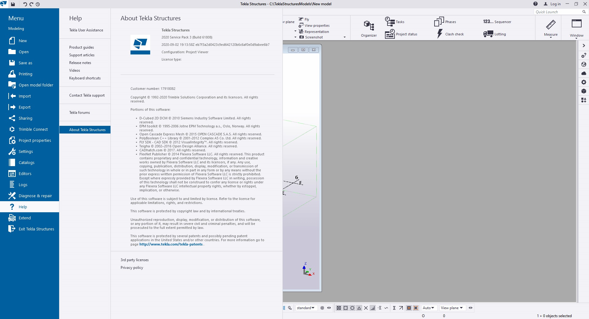Screen dimensions: 589x319
Task: Select New in the Menu
Action: point(30,41)
